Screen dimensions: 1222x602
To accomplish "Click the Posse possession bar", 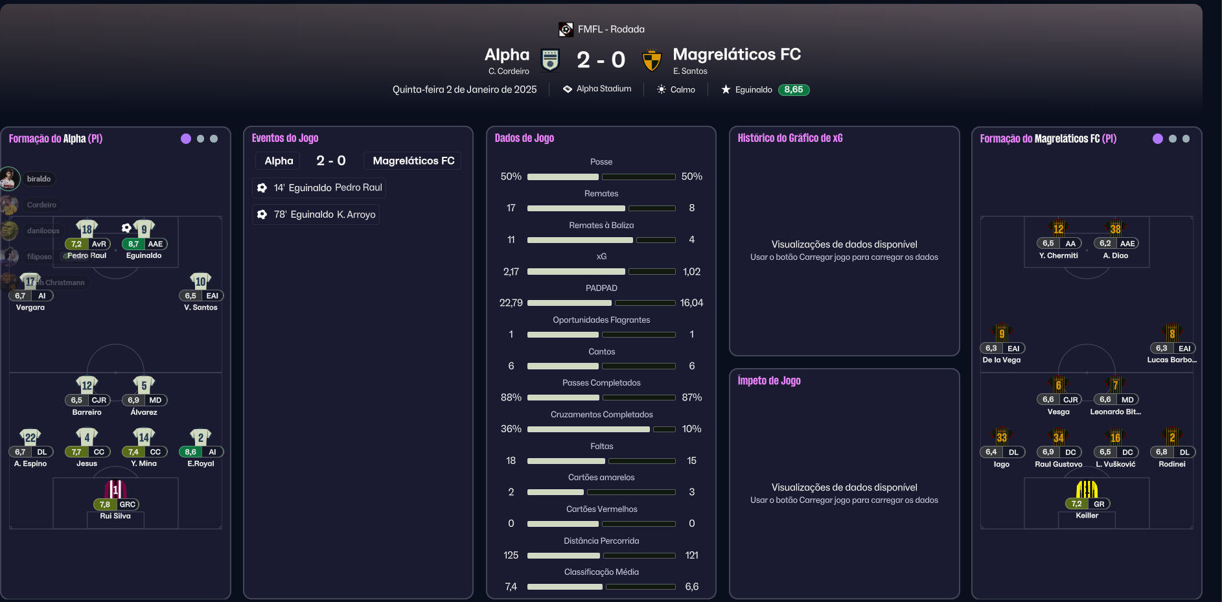I will click(x=601, y=177).
